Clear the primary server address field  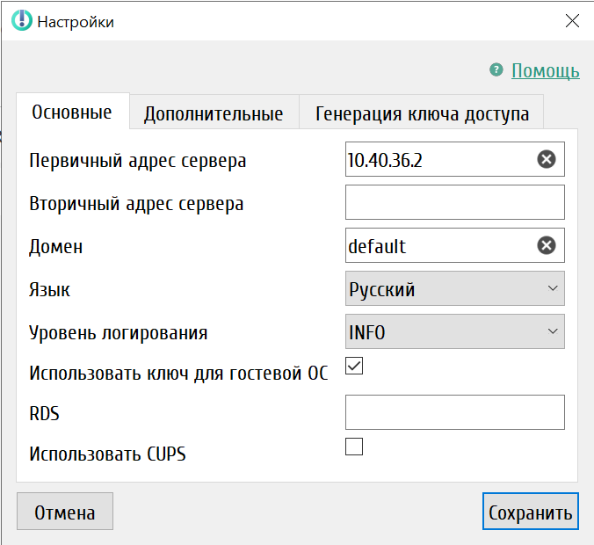coord(547,159)
